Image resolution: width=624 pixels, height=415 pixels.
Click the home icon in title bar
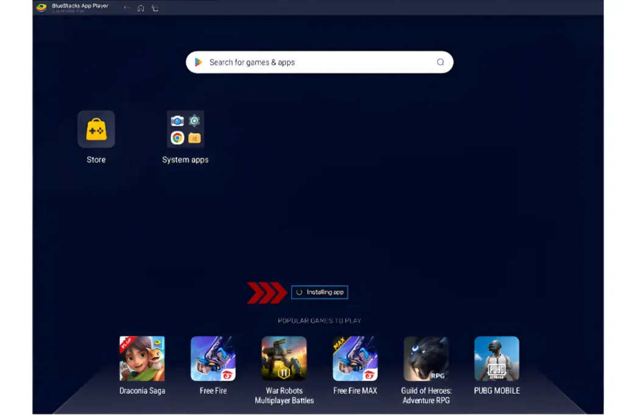click(x=141, y=8)
